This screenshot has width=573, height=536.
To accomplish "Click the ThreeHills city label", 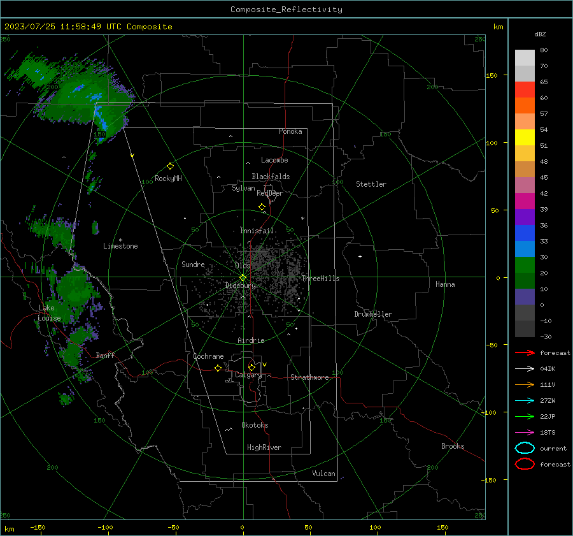I will click(320, 279).
